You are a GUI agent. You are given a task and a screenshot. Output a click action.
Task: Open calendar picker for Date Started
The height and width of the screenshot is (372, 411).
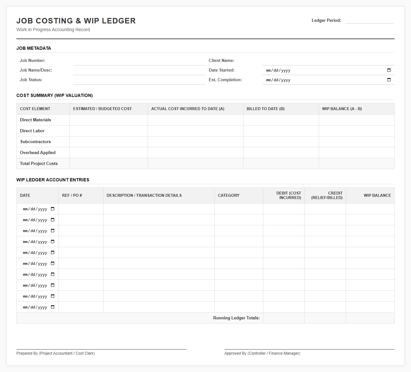point(389,70)
